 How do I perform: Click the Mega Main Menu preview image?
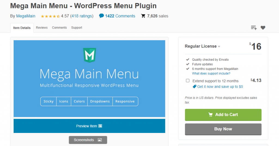pos(89,79)
